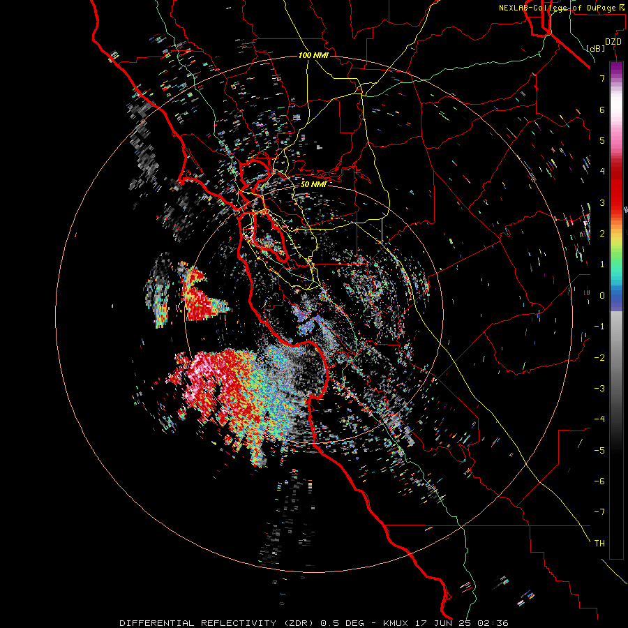
Task: Click the "-4" value on the dB scale
Action: click(599, 419)
